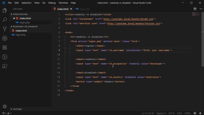The height and width of the screenshot is (115, 204).
Task: Change indentation via Spaces: 4
Action: click(161, 113)
